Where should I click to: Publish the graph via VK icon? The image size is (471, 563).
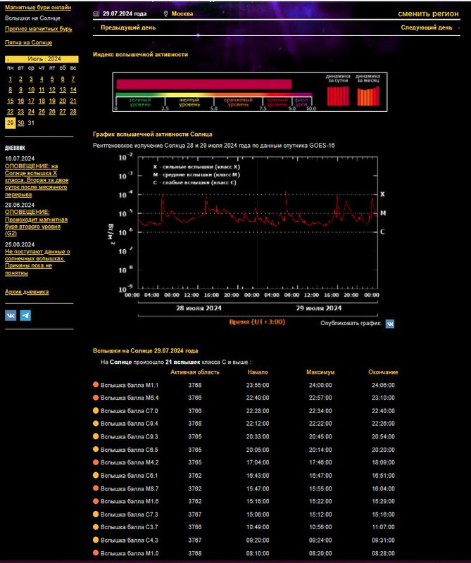[x=390, y=324]
